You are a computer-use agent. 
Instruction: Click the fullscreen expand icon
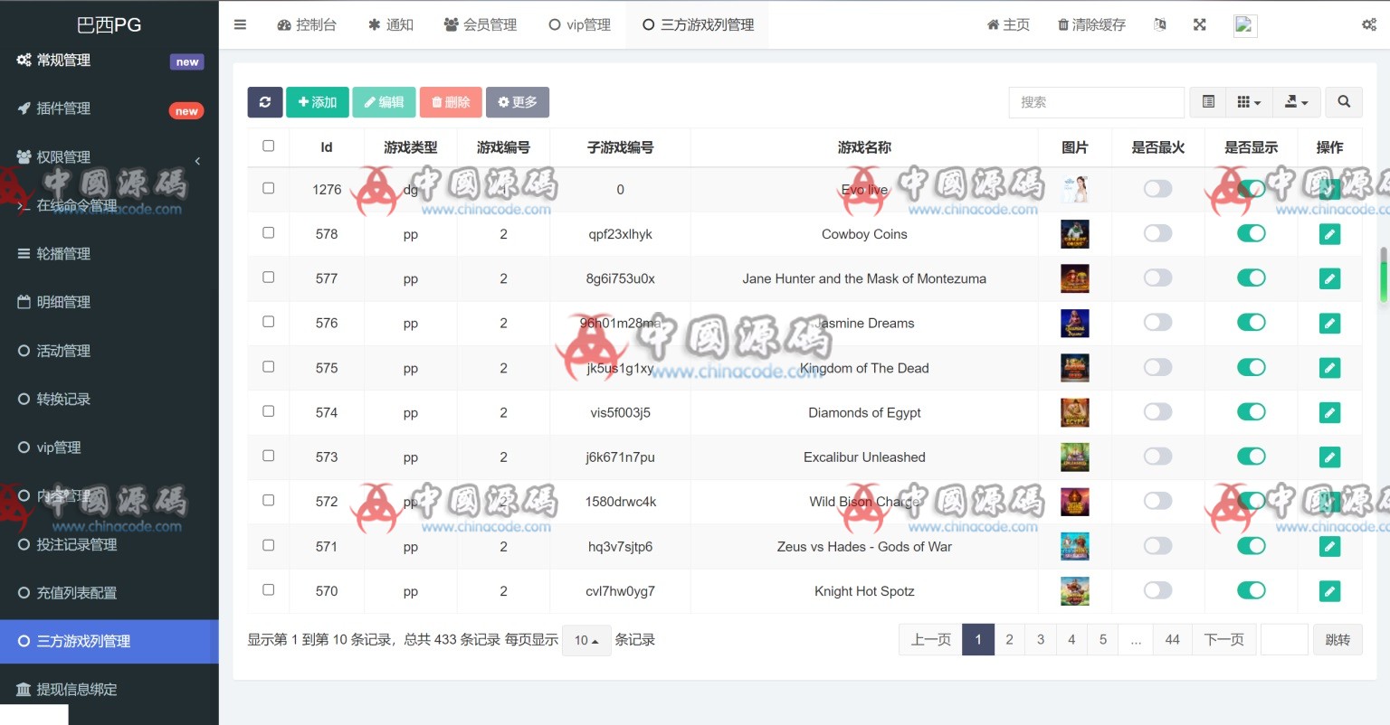tap(1199, 24)
